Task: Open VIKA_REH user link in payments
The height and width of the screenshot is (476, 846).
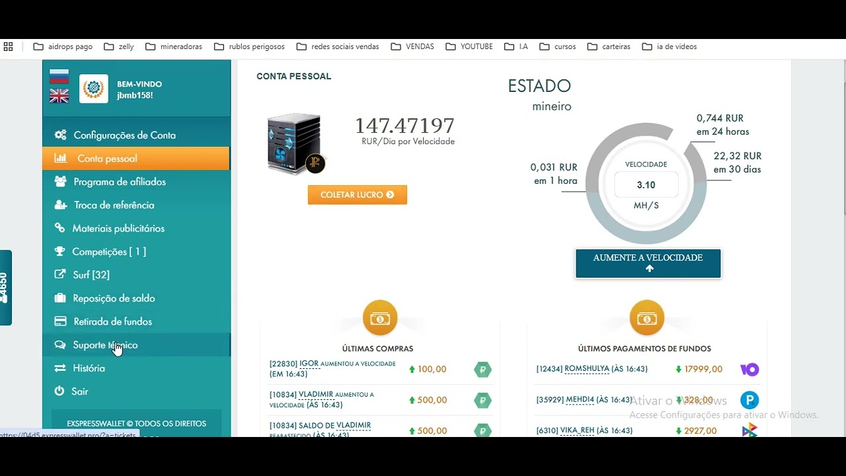Action: 578,430
